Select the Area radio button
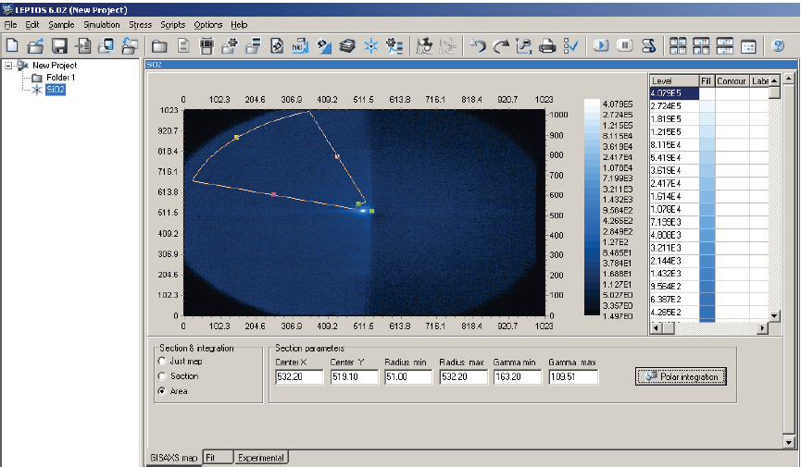Screen dimensions: 801x467 click(x=163, y=391)
